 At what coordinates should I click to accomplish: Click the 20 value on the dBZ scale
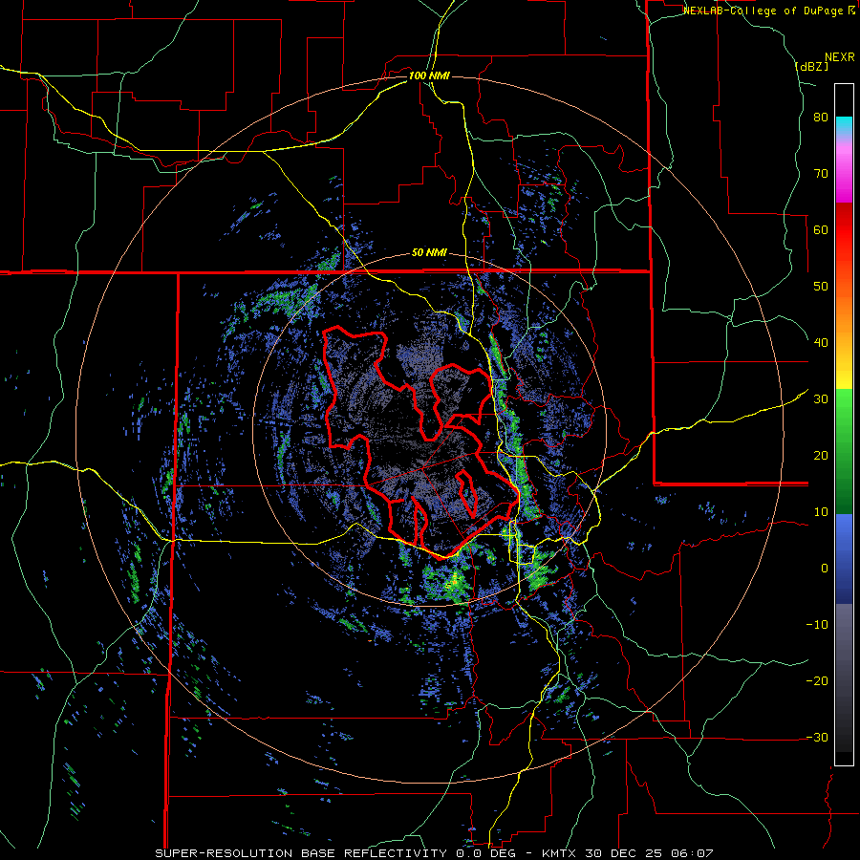coord(821,456)
